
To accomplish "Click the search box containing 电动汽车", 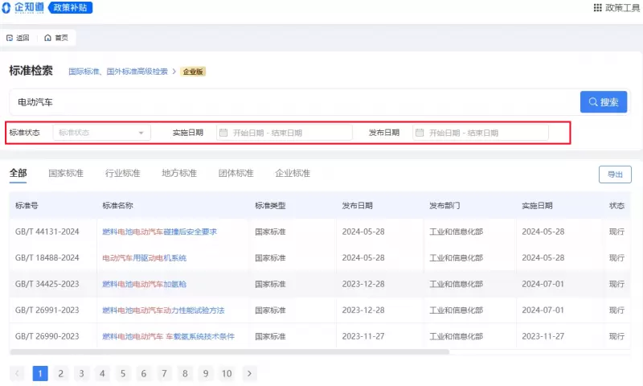I will pyautogui.click(x=289, y=102).
